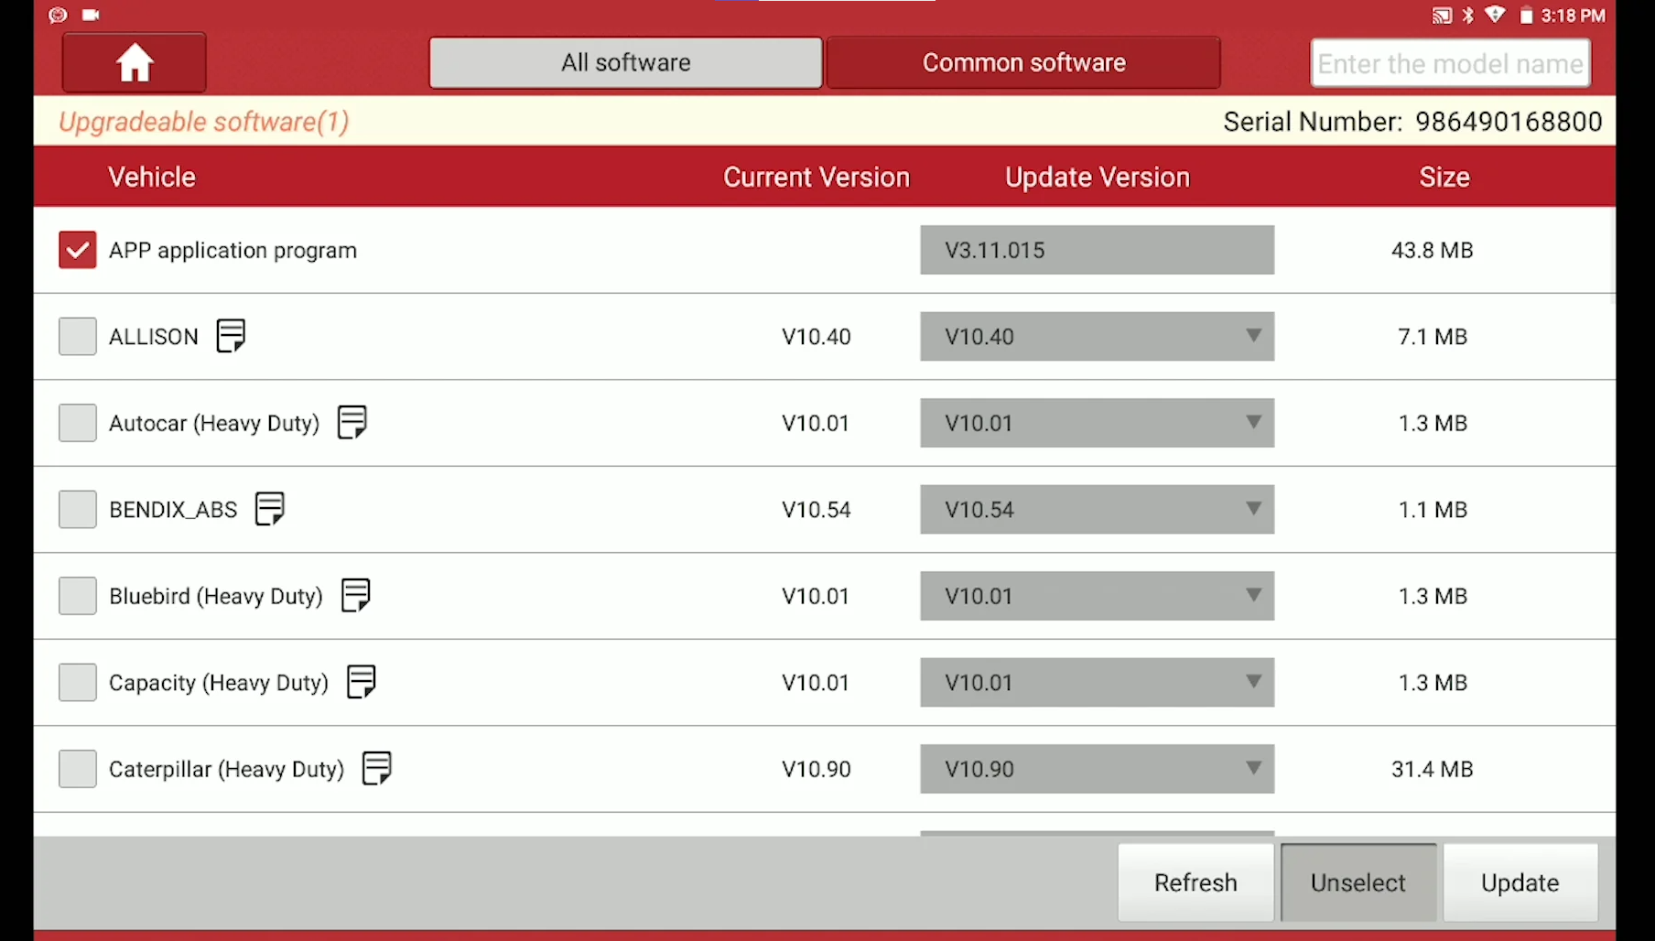Expand ALLISON V10.40 update version dropdown
This screenshot has width=1655, height=941.
click(x=1097, y=336)
